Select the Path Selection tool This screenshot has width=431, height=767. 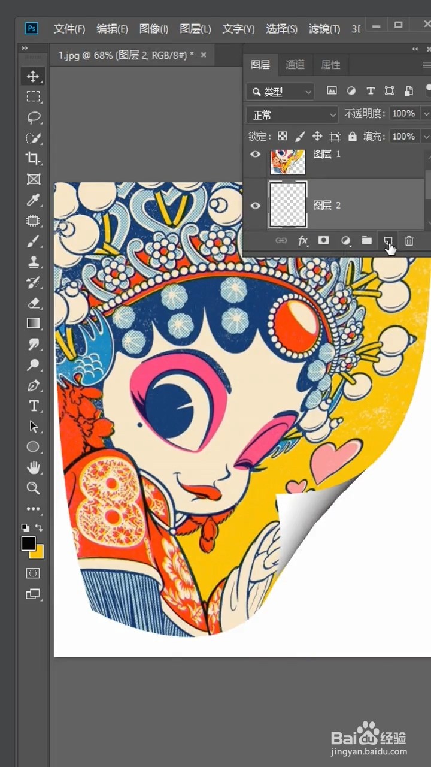click(33, 427)
